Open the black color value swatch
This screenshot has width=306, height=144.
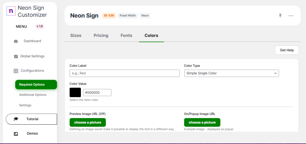[x=75, y=92]
